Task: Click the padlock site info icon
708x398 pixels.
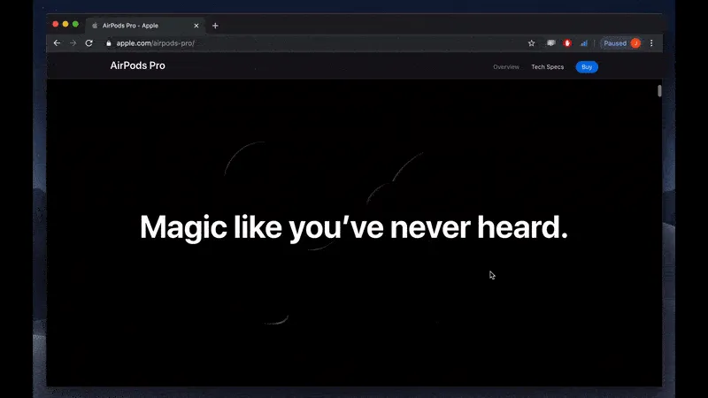Action: [x=108, y=43]
